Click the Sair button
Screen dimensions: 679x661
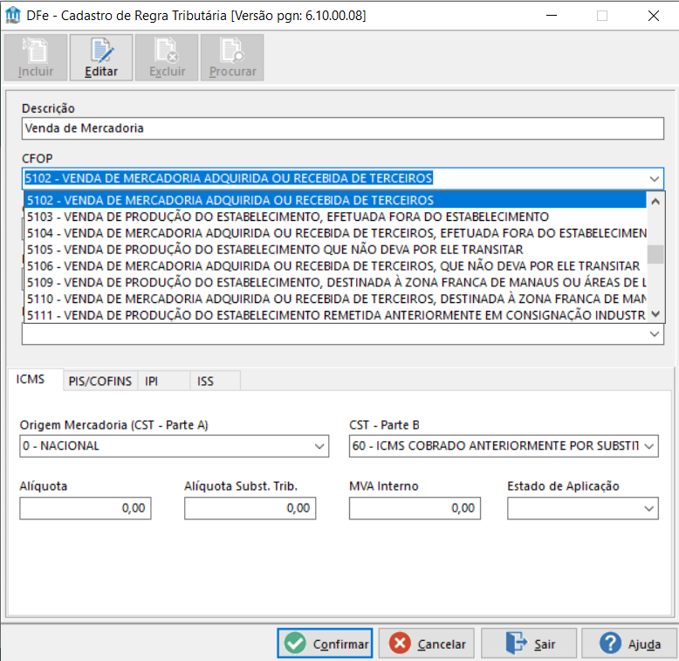click(x=529, y=644)
